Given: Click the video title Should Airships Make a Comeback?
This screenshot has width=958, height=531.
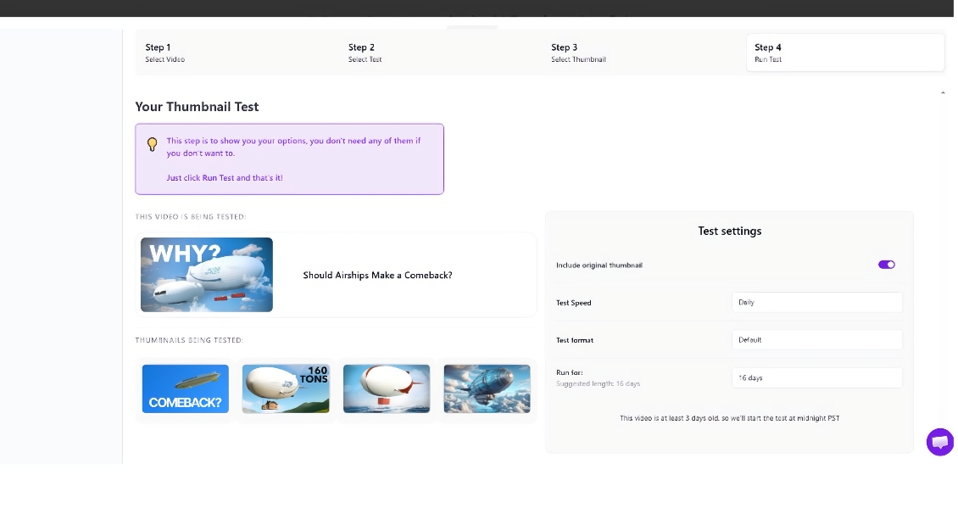Looking at the screenshot, I should click(x=377, y=275).
